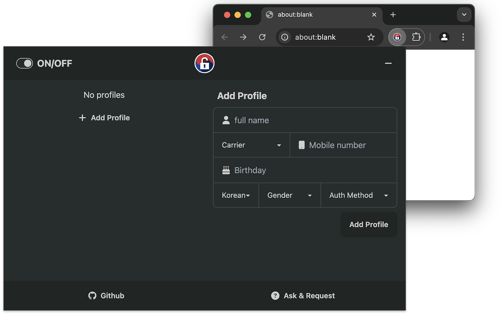
Task: Open the tab search chevron dropdown
Action: (x=464, y=15)
